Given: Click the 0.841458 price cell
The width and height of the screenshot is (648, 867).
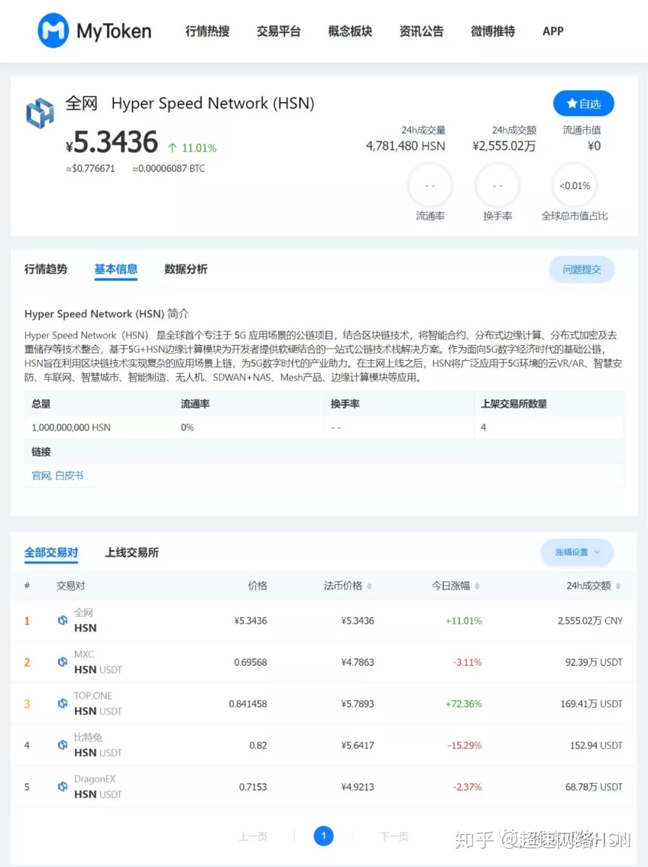Looking at the screenshot, I should tap(248, 704).
